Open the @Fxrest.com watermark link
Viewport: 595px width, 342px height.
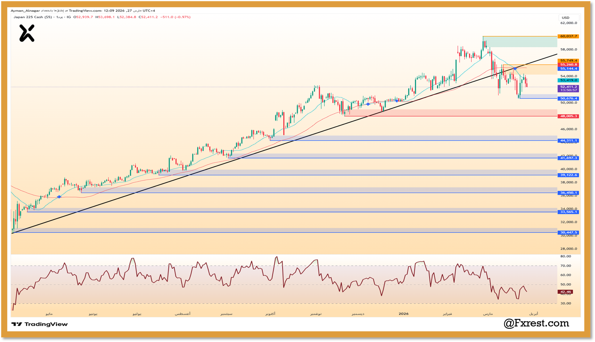tap(536, 323)
